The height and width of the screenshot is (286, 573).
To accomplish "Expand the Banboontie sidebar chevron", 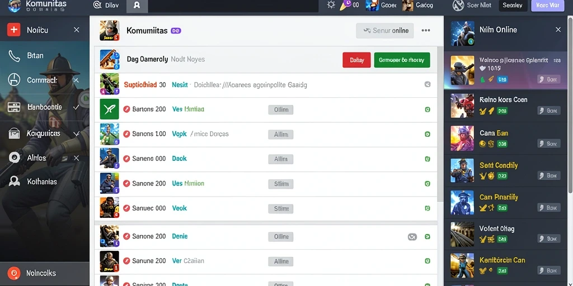I will click(x=76, y=107).
